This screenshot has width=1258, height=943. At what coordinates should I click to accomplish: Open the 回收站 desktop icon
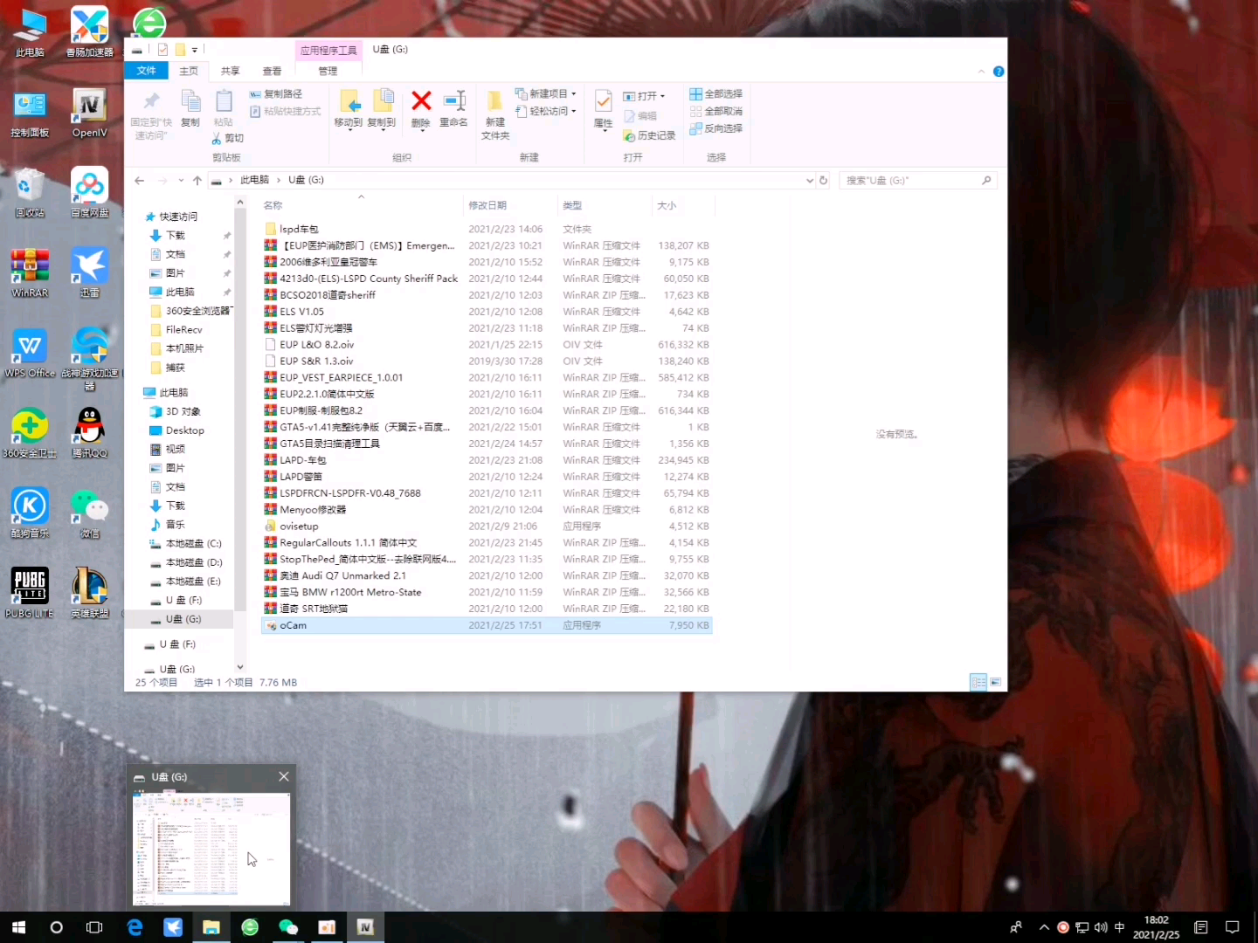pos(30,194)
